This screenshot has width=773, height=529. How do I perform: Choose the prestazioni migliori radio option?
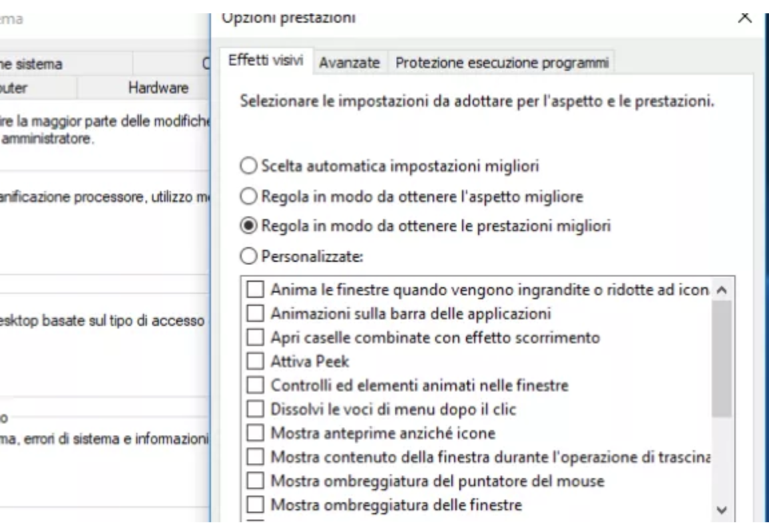248,226
